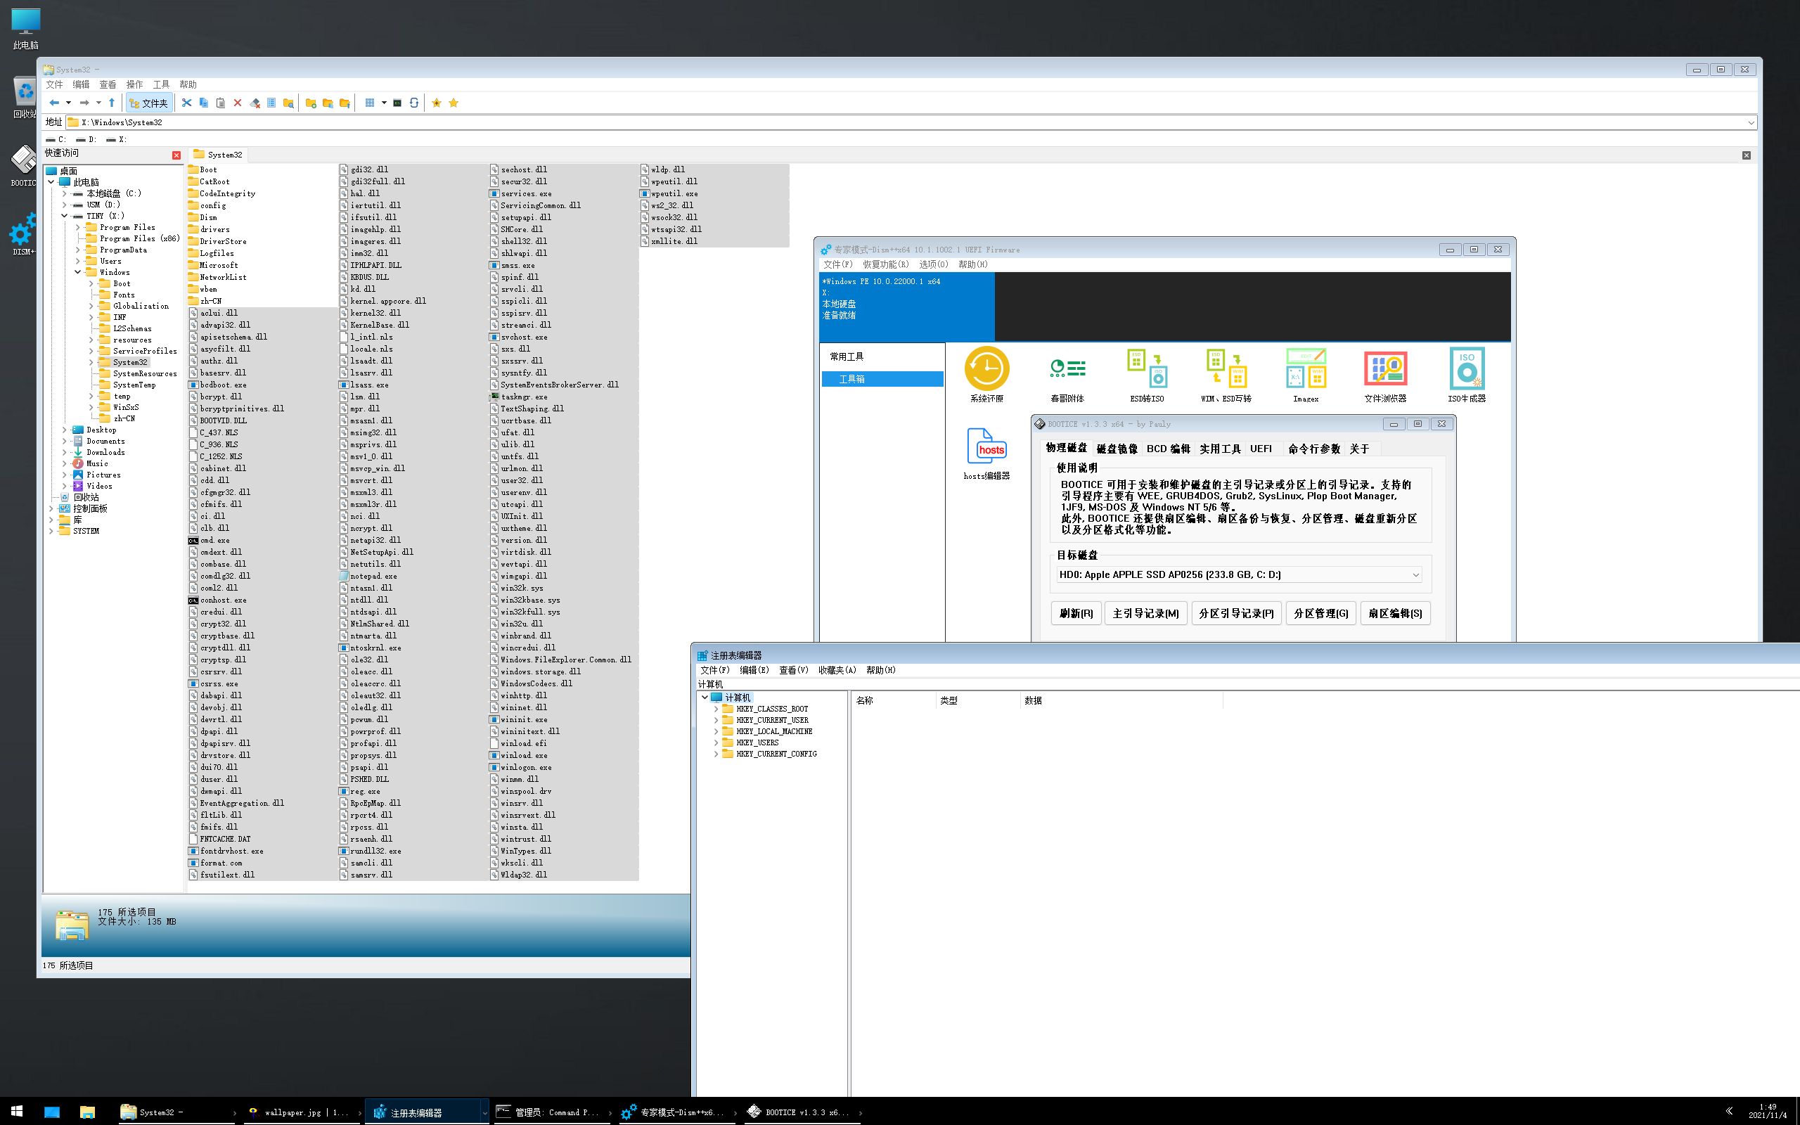Switch to 实用工具 tab in BOOTICE

[x=1220, y=449]
